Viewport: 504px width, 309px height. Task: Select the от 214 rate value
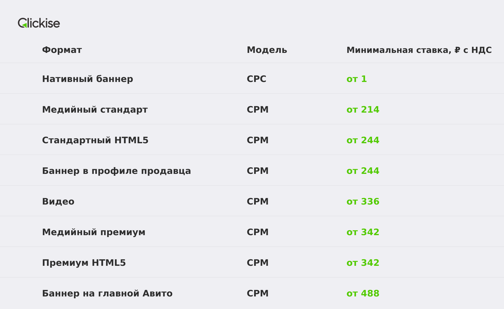363,109
